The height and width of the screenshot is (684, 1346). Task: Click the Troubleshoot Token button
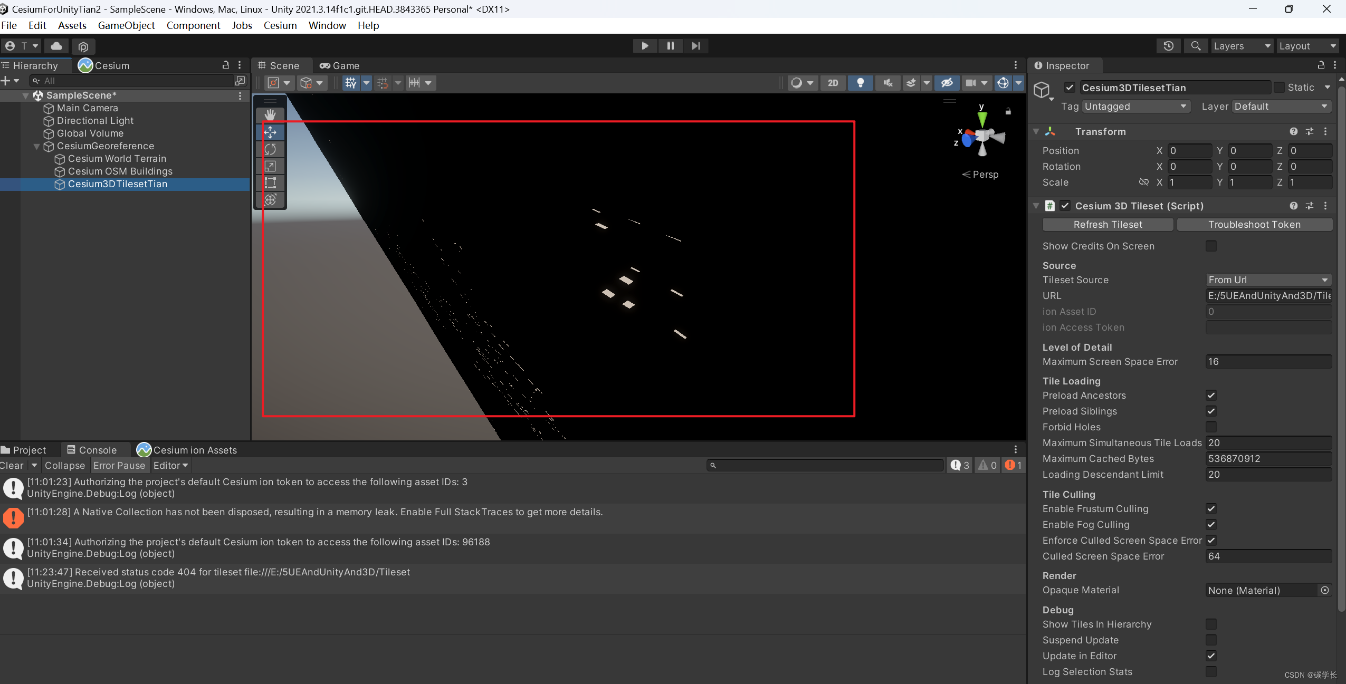click(1254, 225)
